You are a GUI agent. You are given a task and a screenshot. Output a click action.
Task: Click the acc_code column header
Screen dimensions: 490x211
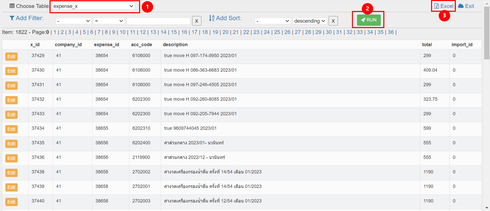141,45
